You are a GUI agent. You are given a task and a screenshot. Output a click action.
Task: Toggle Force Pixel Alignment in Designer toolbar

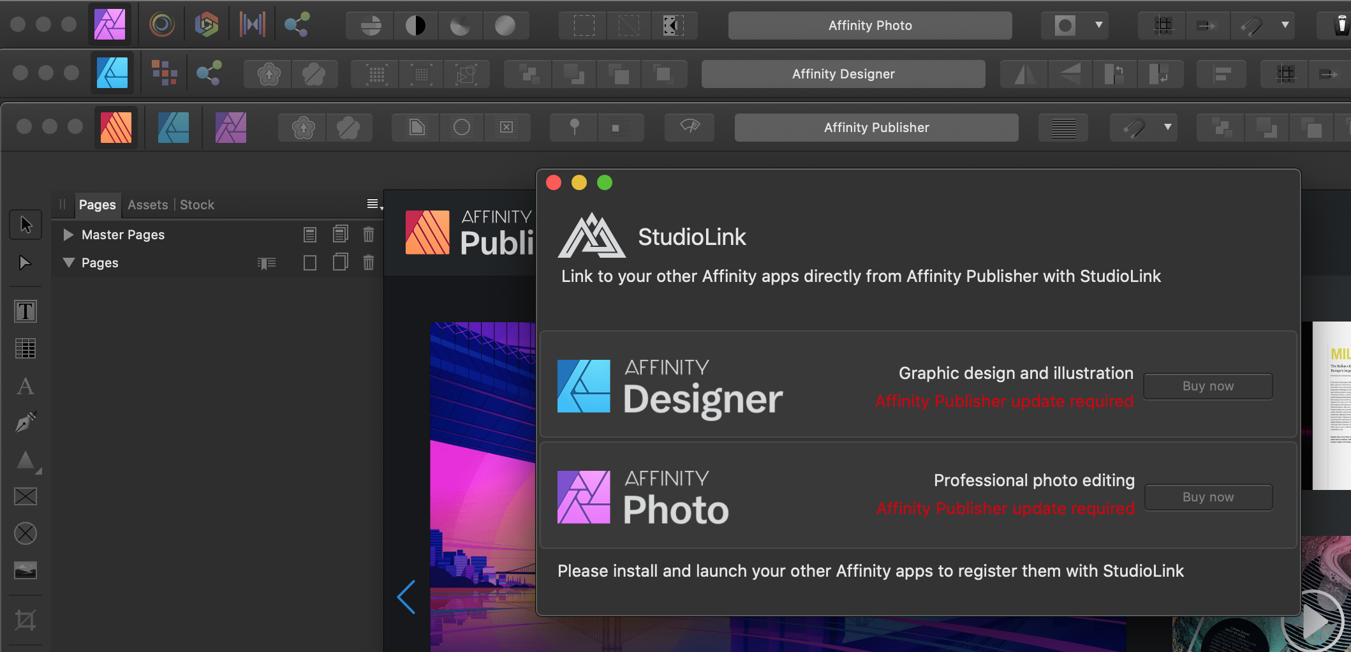pyautogui.click(x=1285, y=74)
